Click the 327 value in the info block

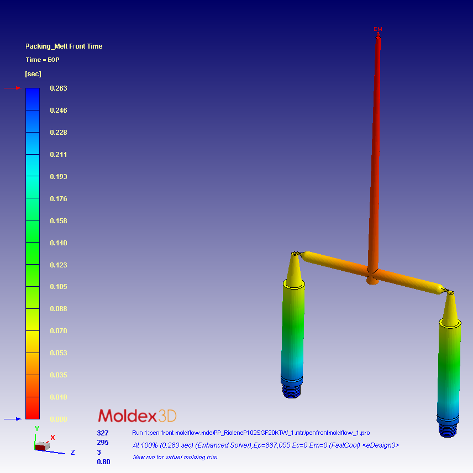click(x=103, y=433)
